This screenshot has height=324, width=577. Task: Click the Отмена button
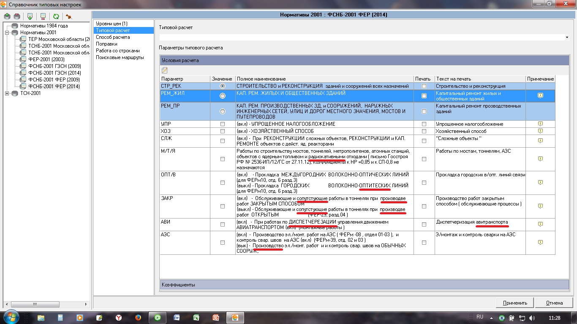554,303
